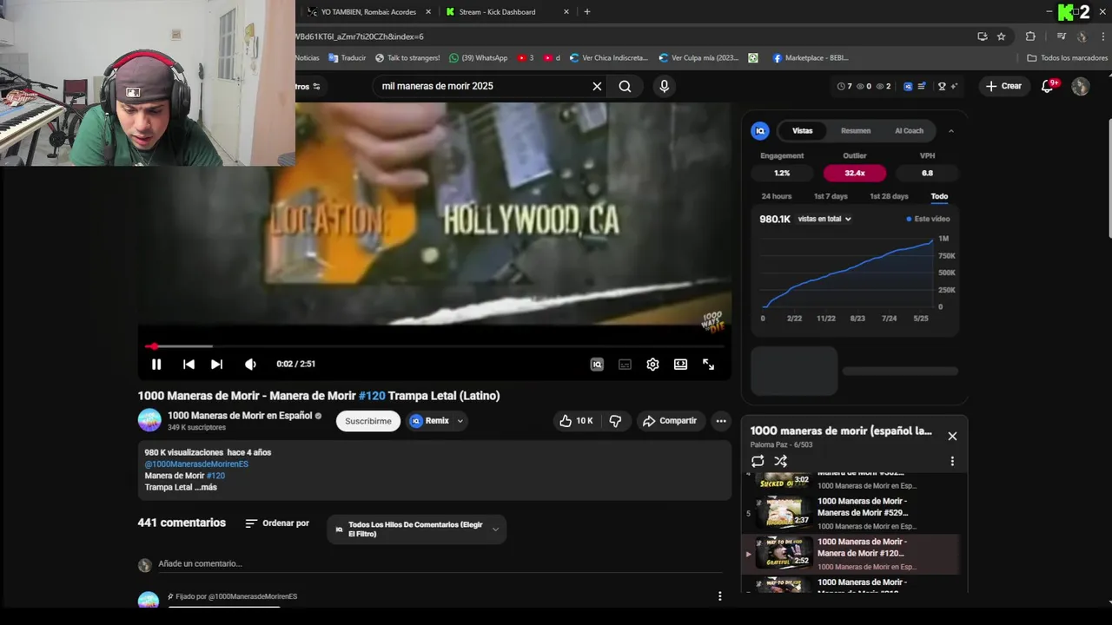Select the AI Coach tab

(909, 131)
